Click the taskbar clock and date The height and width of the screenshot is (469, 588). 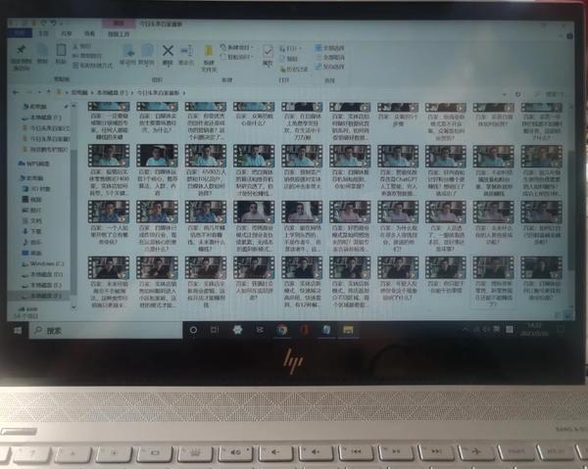(x=534, y=330)
